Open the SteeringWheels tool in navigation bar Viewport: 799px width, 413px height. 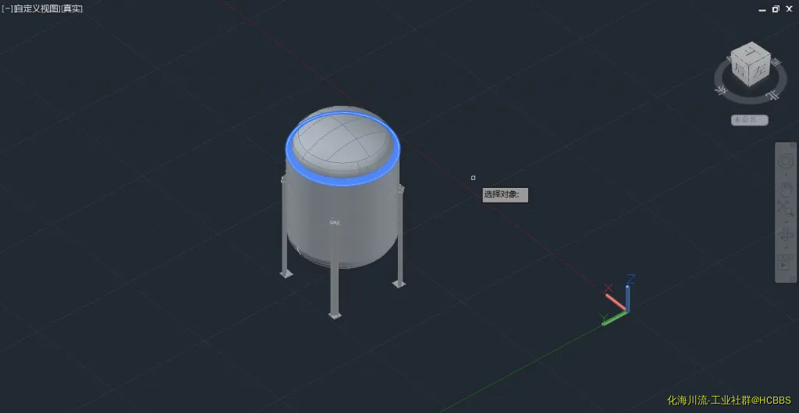(785, 162)
